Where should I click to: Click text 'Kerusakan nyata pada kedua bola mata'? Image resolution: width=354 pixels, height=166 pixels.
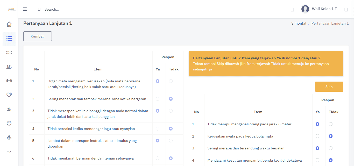pyautogui.click(x=240, y=136)
